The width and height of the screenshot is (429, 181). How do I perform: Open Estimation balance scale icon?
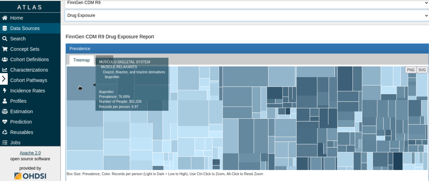tap(5, 111)
